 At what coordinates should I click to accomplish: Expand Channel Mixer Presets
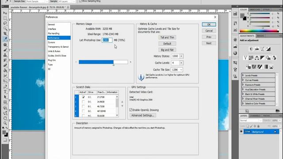(x=243, y=99)
